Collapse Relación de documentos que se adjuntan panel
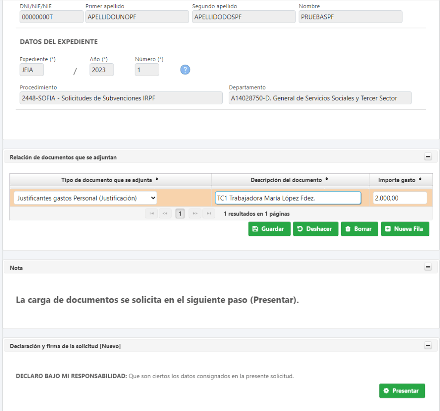The width and height of the screenshot is (440, 411). (x=428, y=157)
